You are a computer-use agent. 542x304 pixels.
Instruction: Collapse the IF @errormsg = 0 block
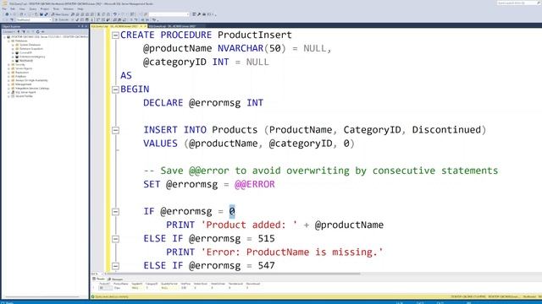[x=115, y=212]
